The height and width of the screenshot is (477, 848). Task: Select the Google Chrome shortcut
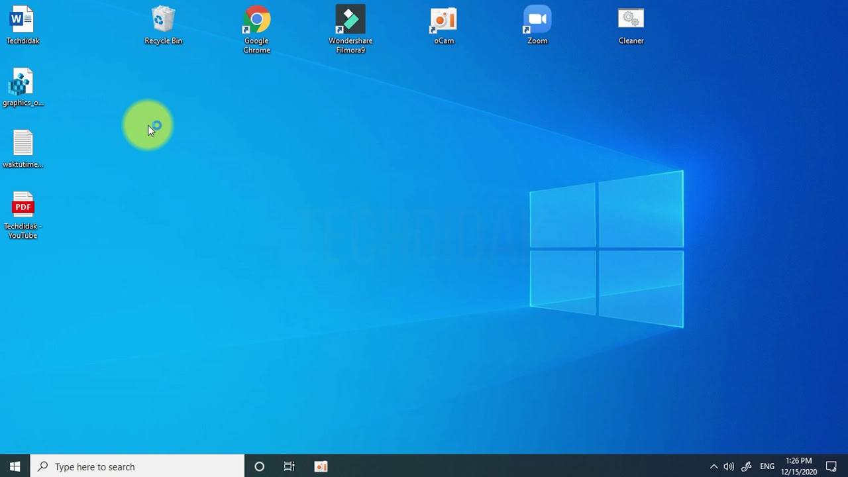pyautogui.click(x=256, y=30)
